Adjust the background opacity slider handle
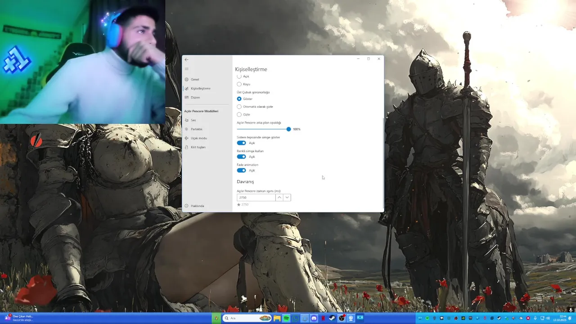This screenshot has height=324, width=576. point(288,129)
